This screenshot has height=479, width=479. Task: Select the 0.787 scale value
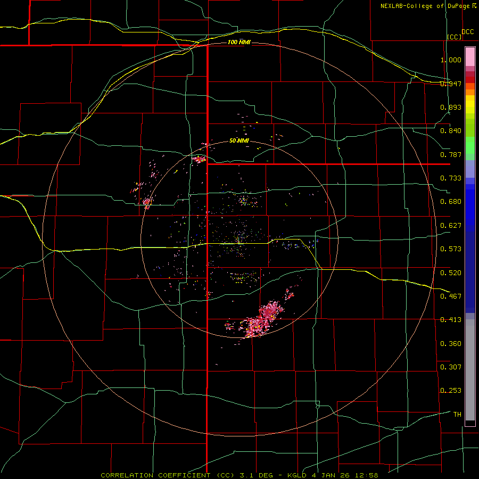[451, 154]
